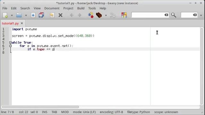Open the new file template dropdown arrow

pos(12,15)
